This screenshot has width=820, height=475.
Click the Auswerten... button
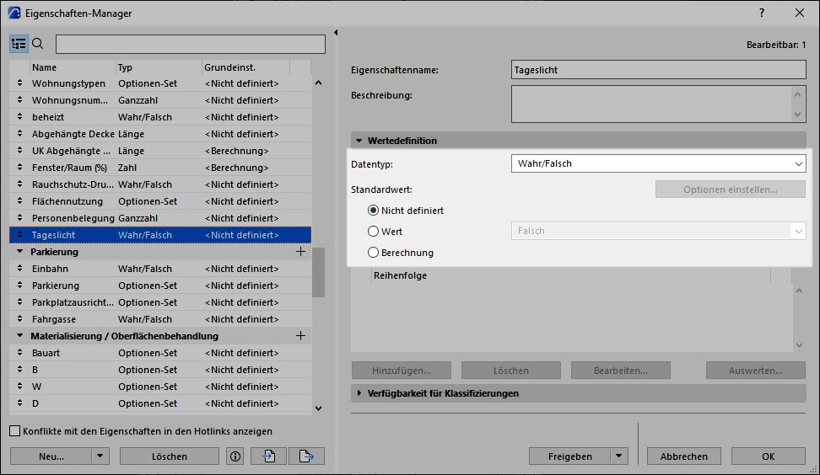756,371
